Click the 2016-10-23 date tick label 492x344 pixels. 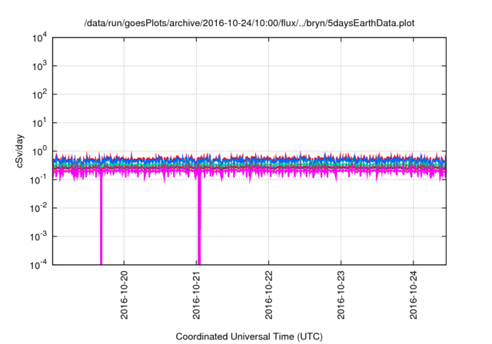(341, 295)
